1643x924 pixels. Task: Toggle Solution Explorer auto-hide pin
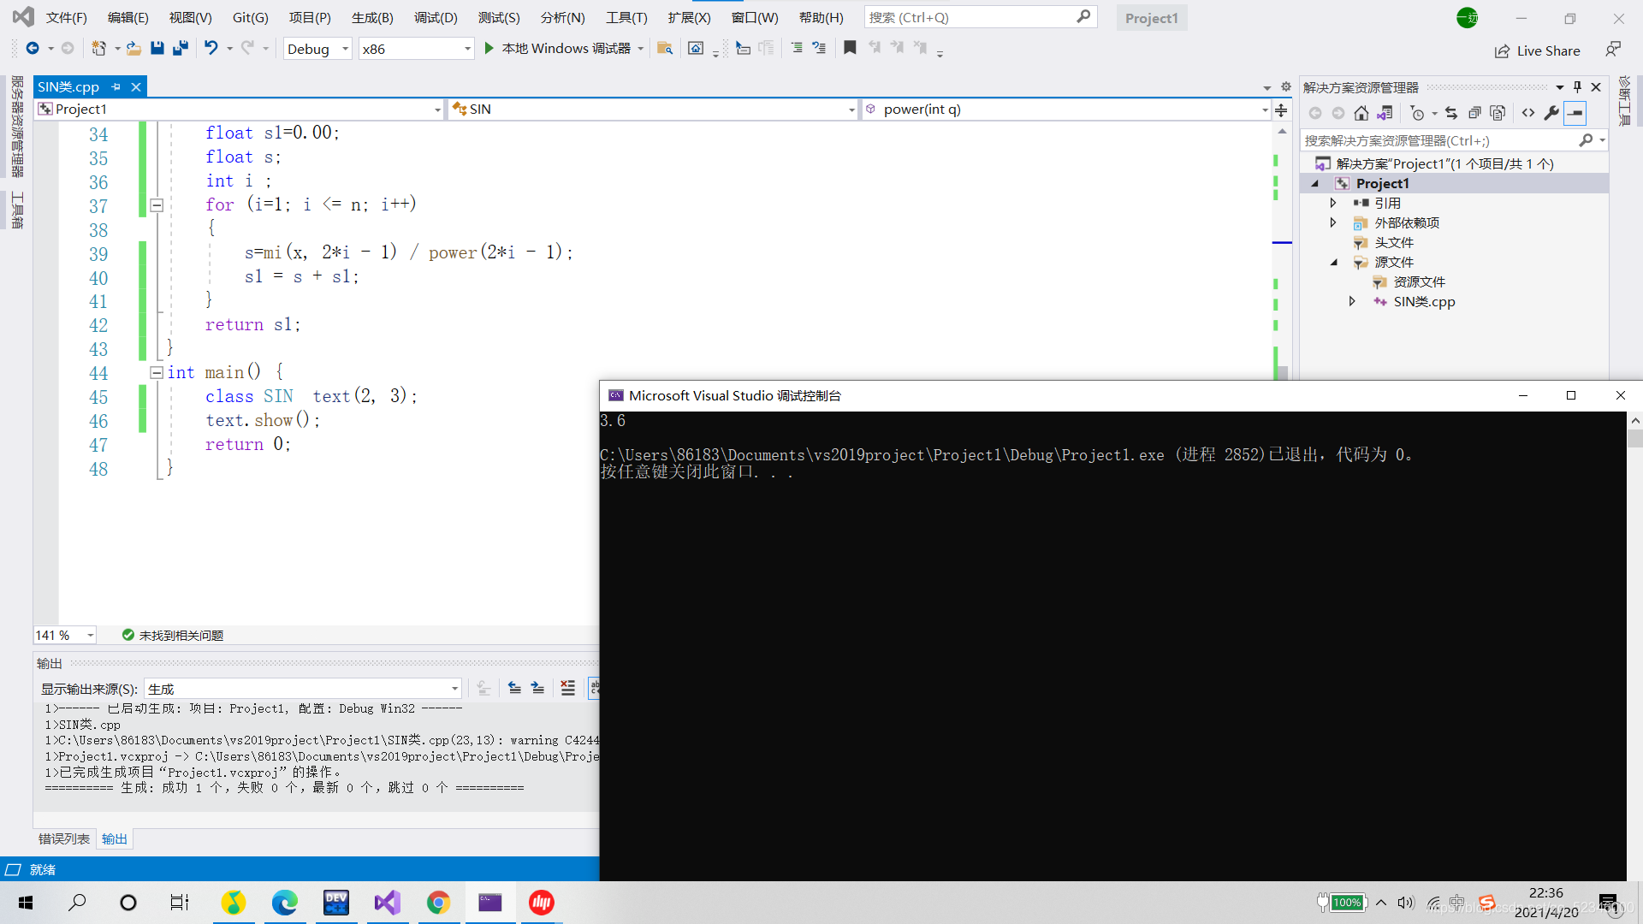pyautogui.click(x=1577, y=87)
